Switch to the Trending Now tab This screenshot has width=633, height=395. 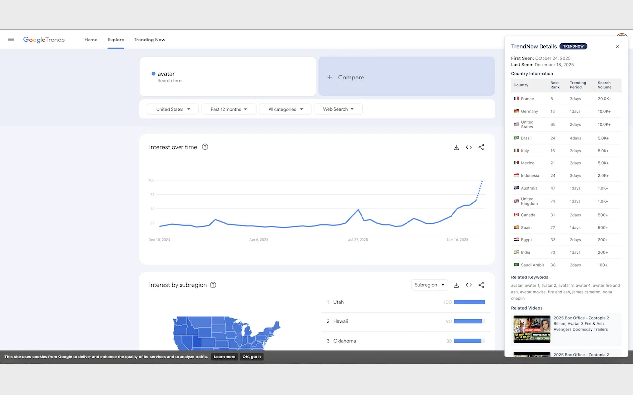coord(149,39)
